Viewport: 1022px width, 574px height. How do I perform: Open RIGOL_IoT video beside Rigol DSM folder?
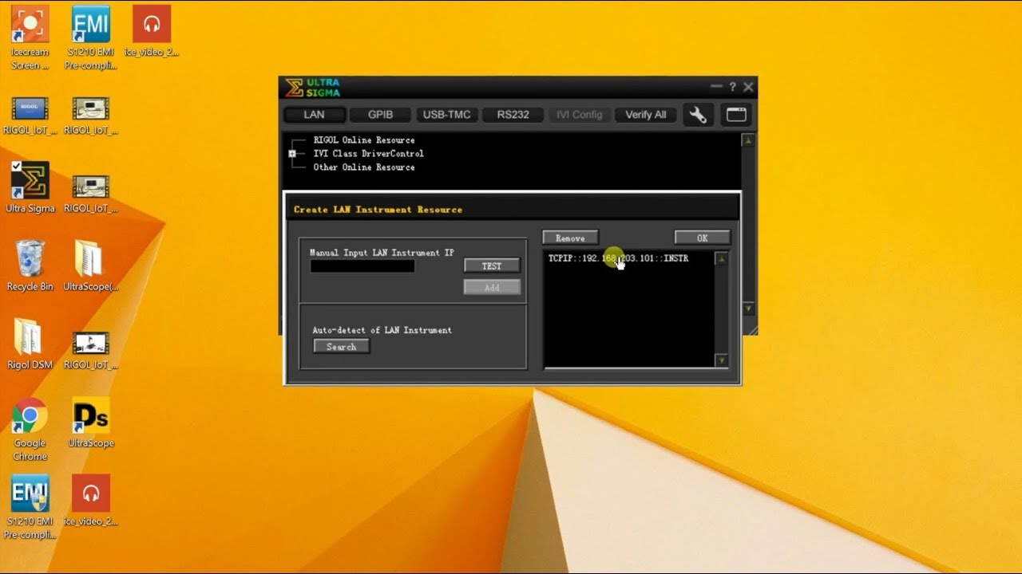pyautogui.click(x=90, y=350)
